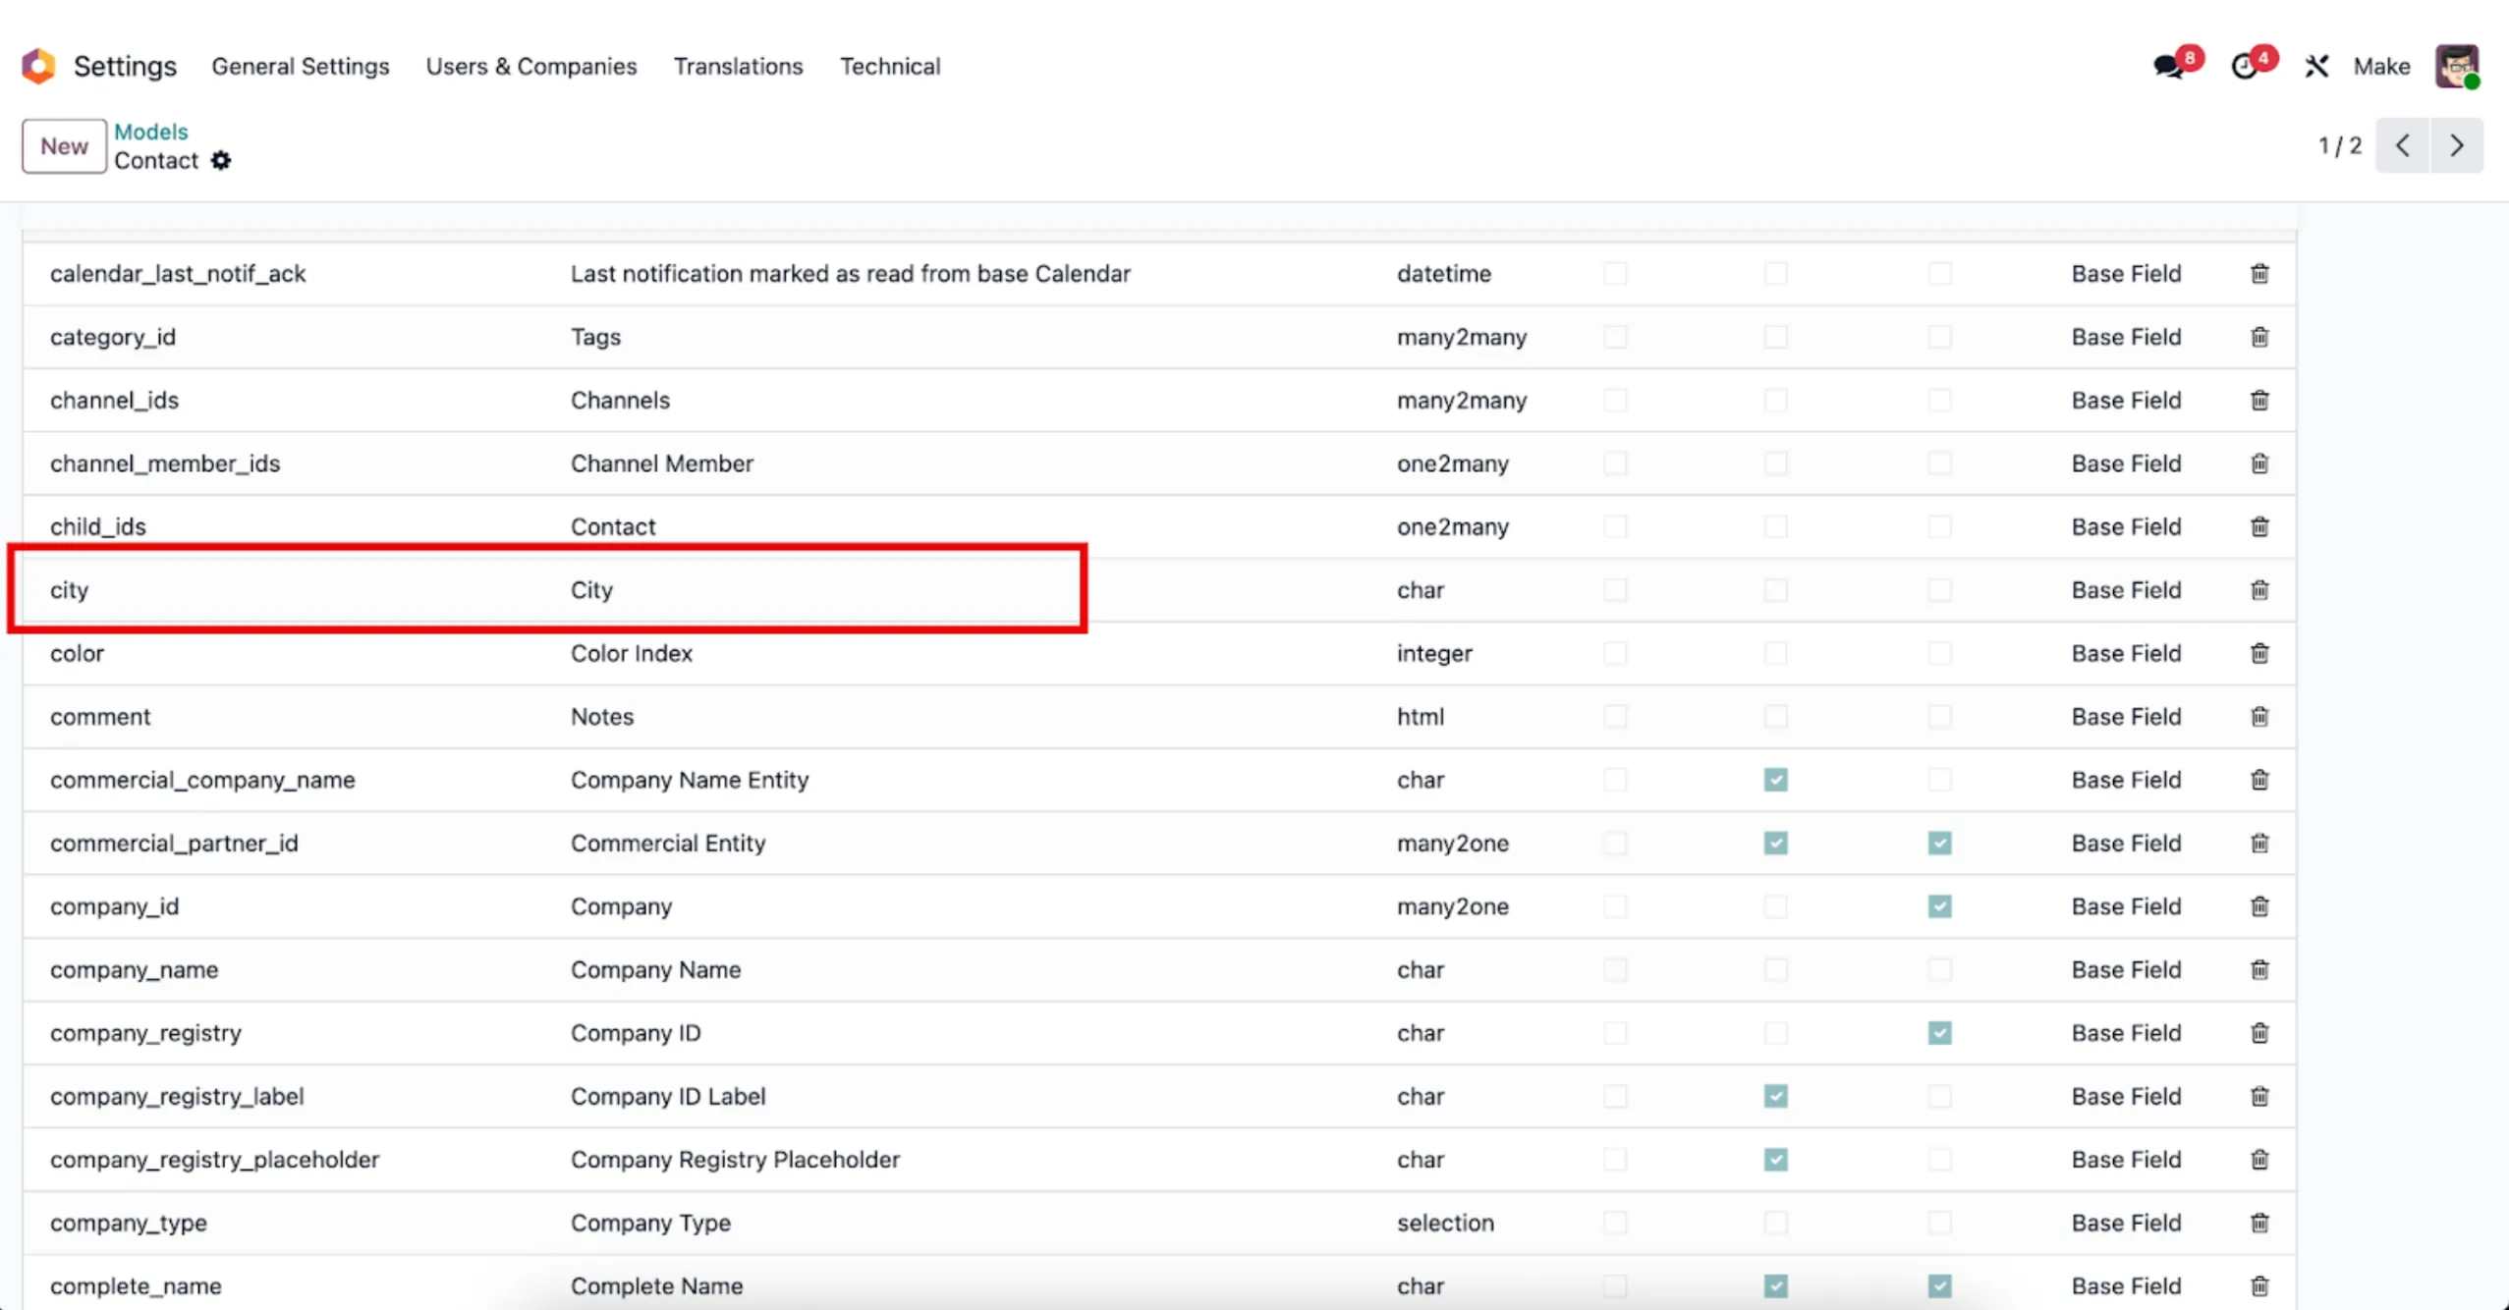Toggle the checked box for company_registry_label

coord(1775,1096)
